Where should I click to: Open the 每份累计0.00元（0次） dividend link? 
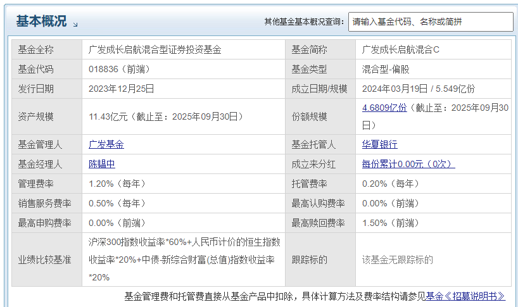(x=408, y=164)
